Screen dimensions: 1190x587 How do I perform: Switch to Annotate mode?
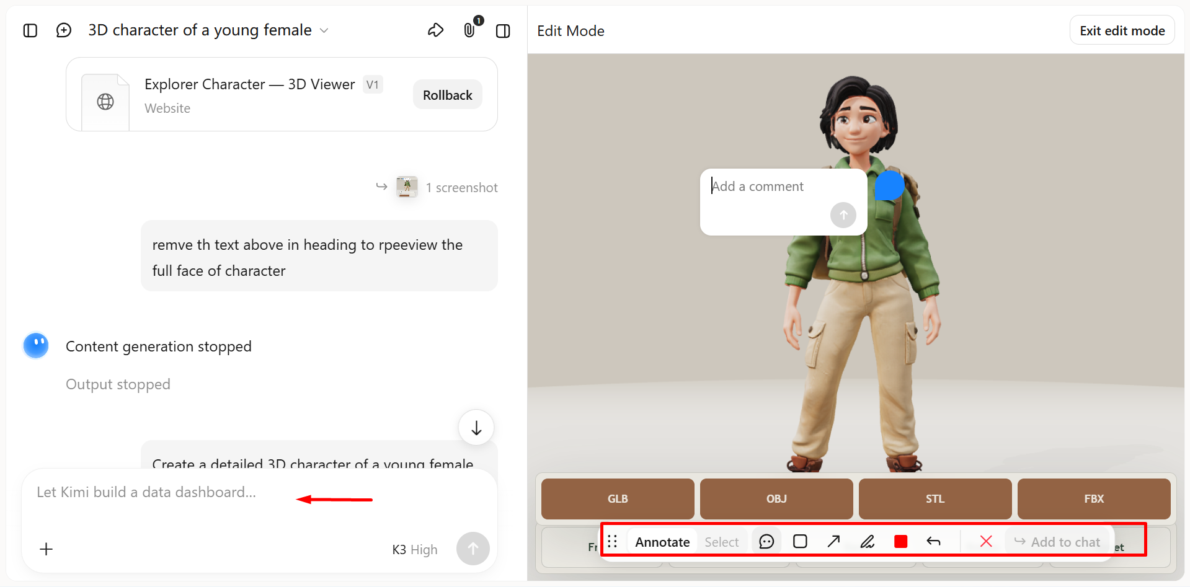(662, 542)
